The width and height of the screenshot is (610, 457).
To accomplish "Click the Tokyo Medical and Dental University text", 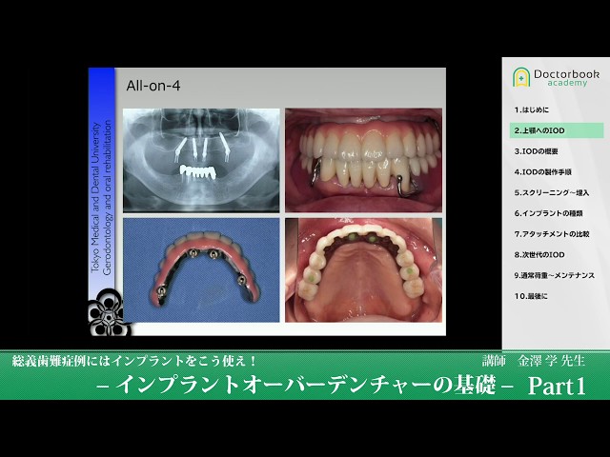I will point(95,197).
